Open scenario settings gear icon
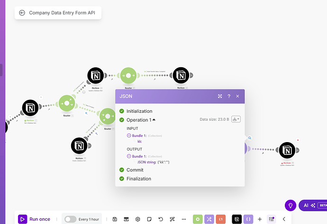Viewport: 327px width, 224px height. point(137,219)
